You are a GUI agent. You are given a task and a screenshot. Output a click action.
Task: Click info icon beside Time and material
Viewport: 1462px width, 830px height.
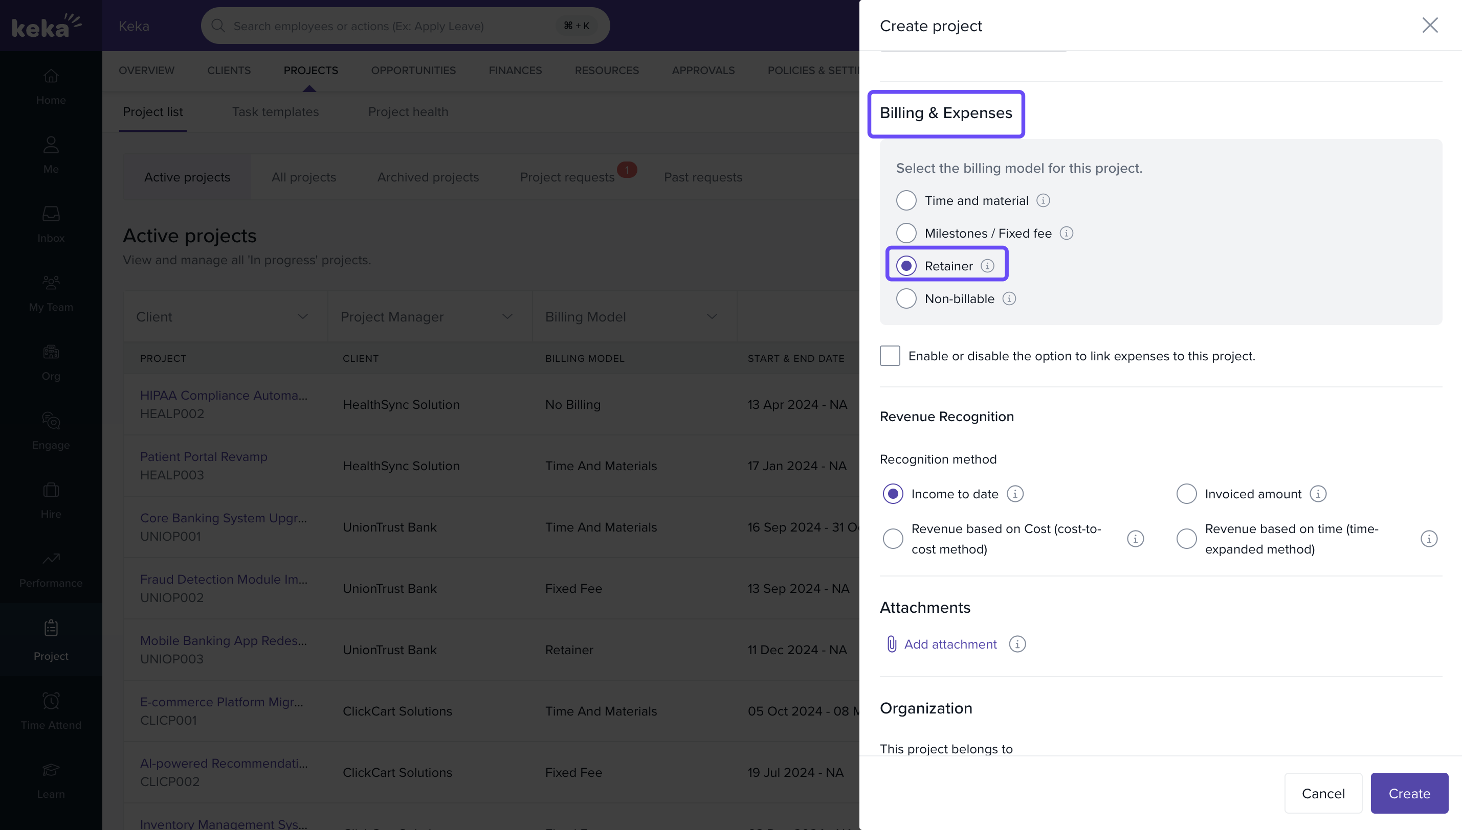[x=1043, y=200]
